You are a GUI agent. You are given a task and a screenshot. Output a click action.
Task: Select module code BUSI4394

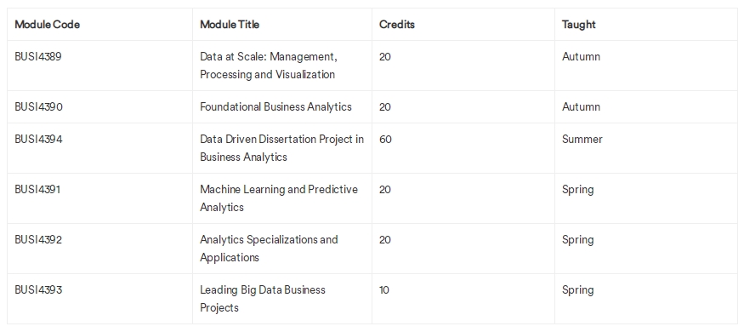coord(39,139)
